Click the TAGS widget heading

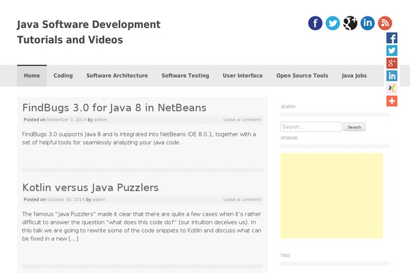[285, 255]
